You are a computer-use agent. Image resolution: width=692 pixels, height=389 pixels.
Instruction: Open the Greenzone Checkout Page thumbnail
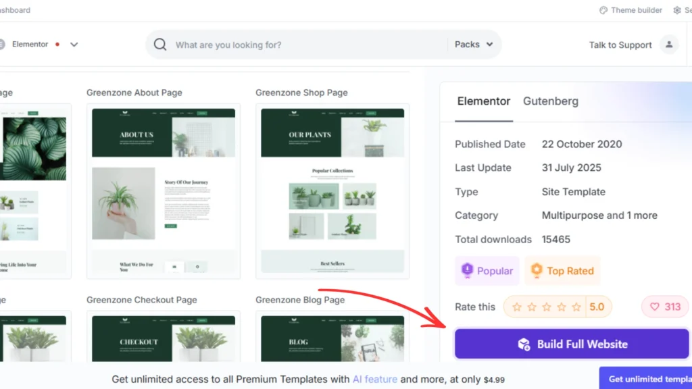164,337
